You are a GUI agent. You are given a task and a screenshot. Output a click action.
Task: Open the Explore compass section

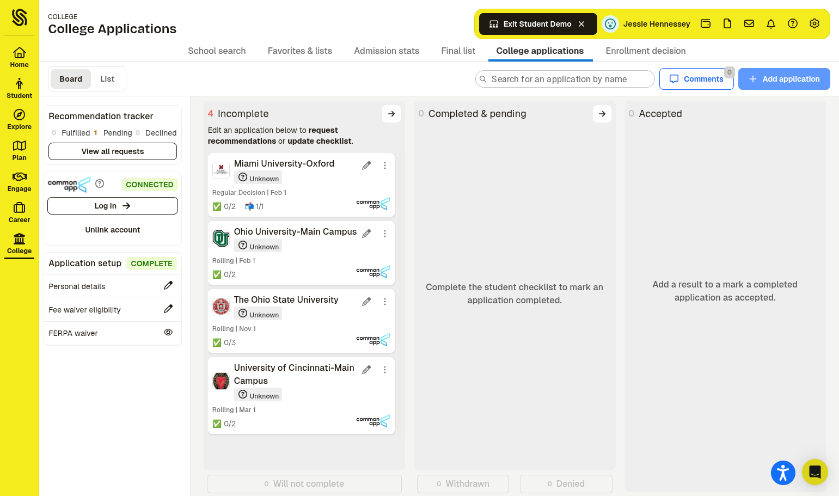[x=19, y=119]
